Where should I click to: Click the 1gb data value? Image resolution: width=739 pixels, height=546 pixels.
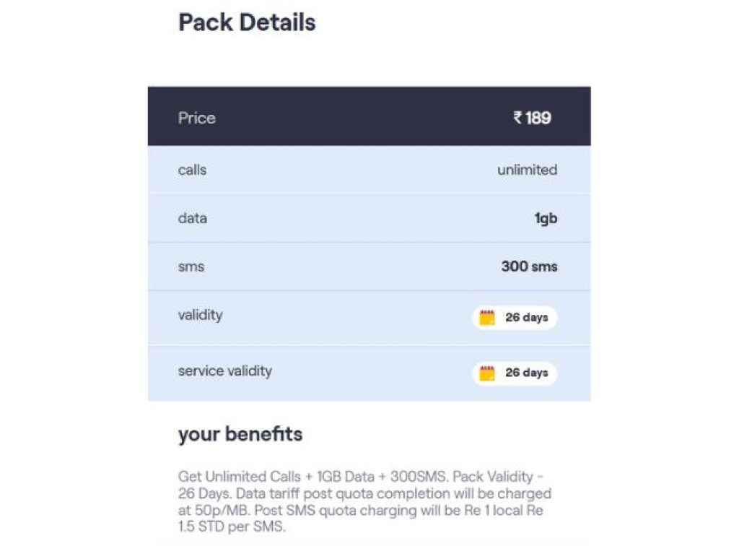(x=546, y=218)
